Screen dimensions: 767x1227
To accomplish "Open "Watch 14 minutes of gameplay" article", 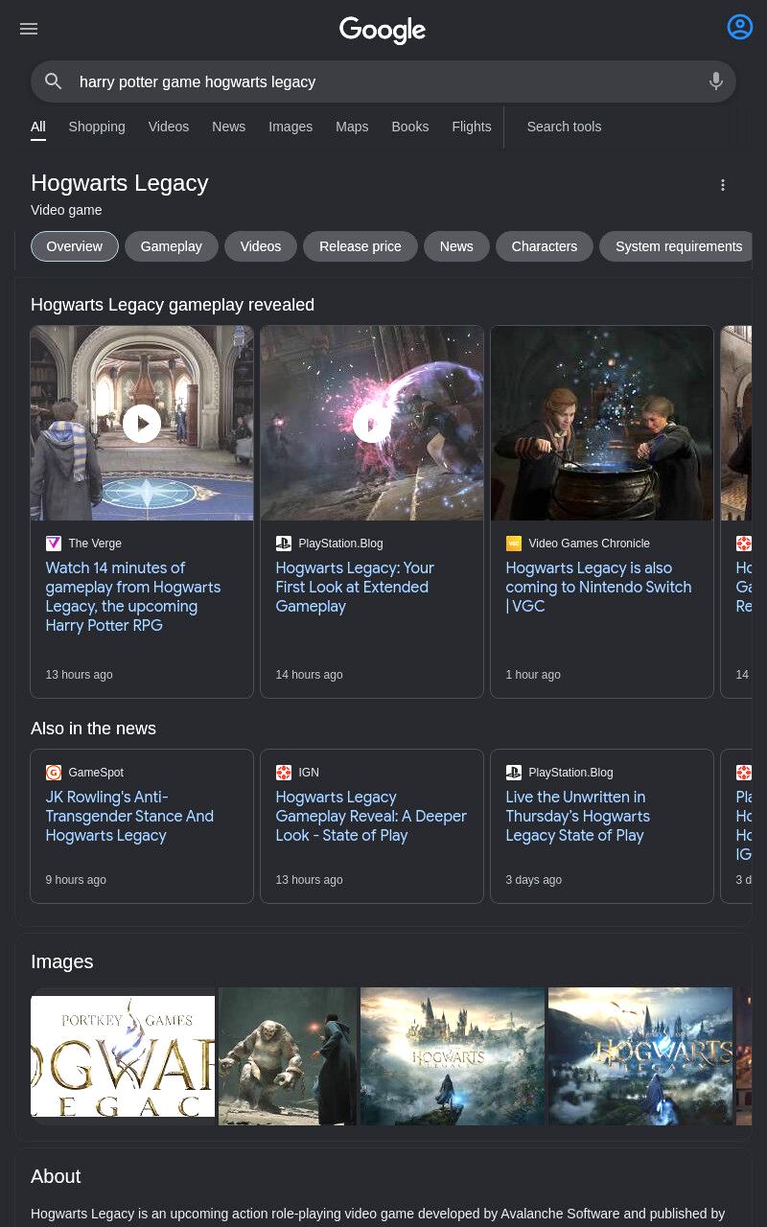I will point(133,596).
